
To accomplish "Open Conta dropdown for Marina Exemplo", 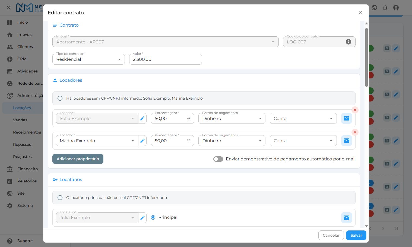I will (x=303, y=141).
